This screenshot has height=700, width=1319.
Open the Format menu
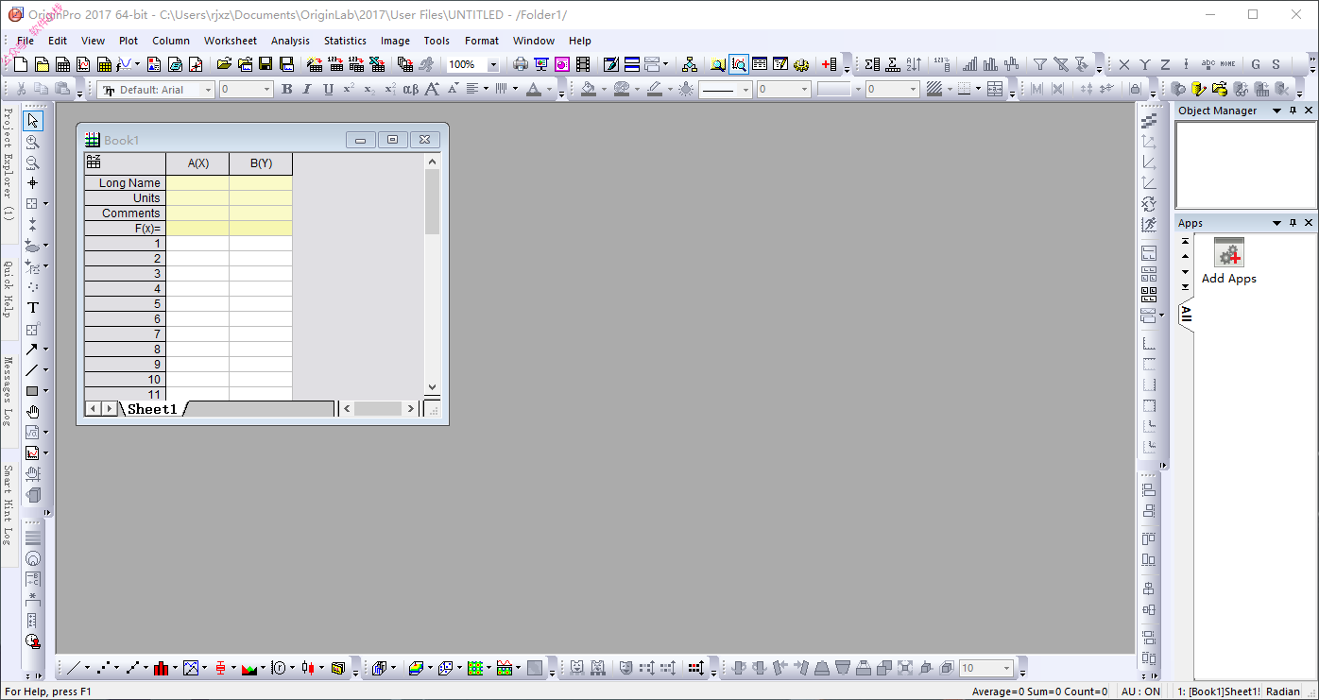[x=482, y=41]
